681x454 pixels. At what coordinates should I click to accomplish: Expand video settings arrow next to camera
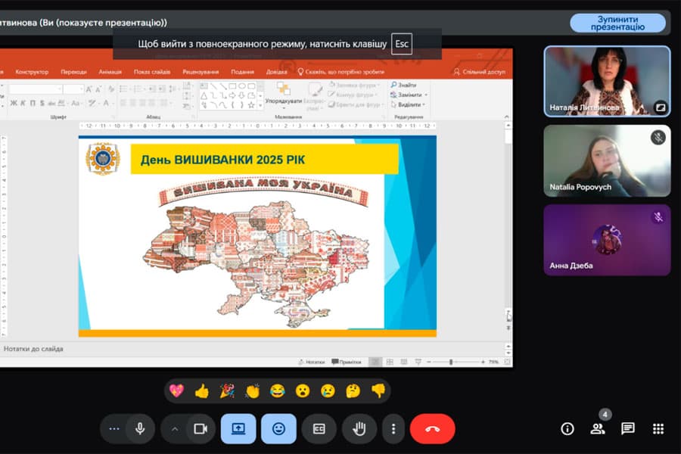click(x=175, y=428)
